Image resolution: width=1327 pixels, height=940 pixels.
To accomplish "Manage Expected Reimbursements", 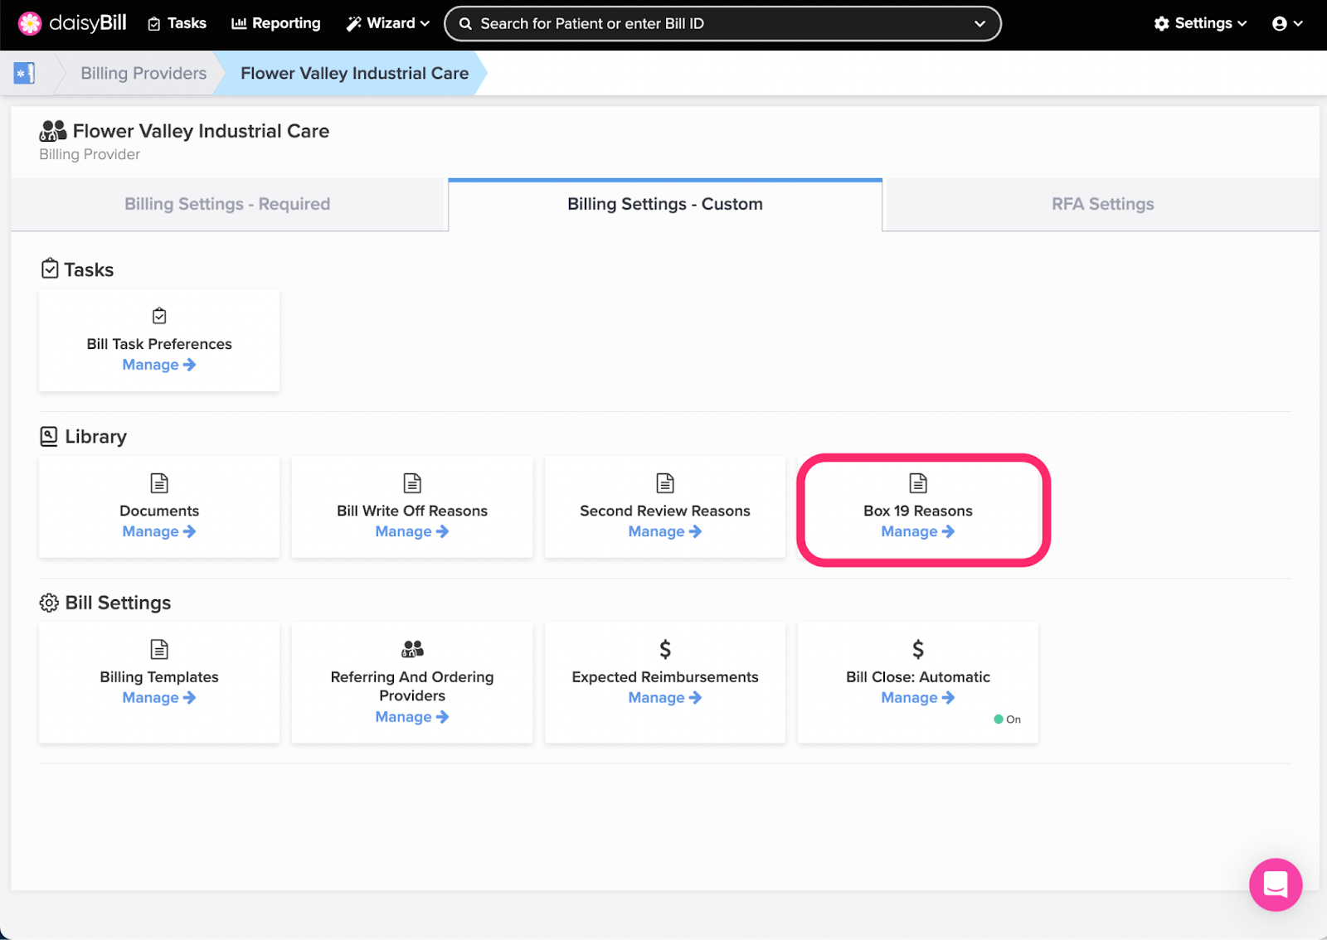I will tap(665, 698).
